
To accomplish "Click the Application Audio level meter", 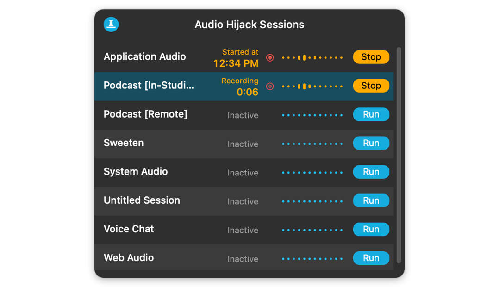I will pos(312,58).
